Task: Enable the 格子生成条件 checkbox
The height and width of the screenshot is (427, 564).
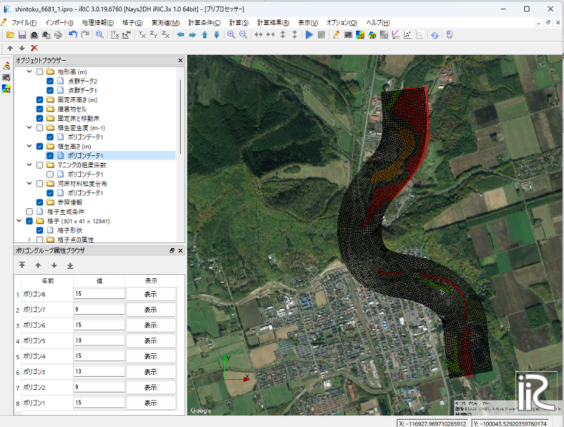Action: [x=29, y=212]
